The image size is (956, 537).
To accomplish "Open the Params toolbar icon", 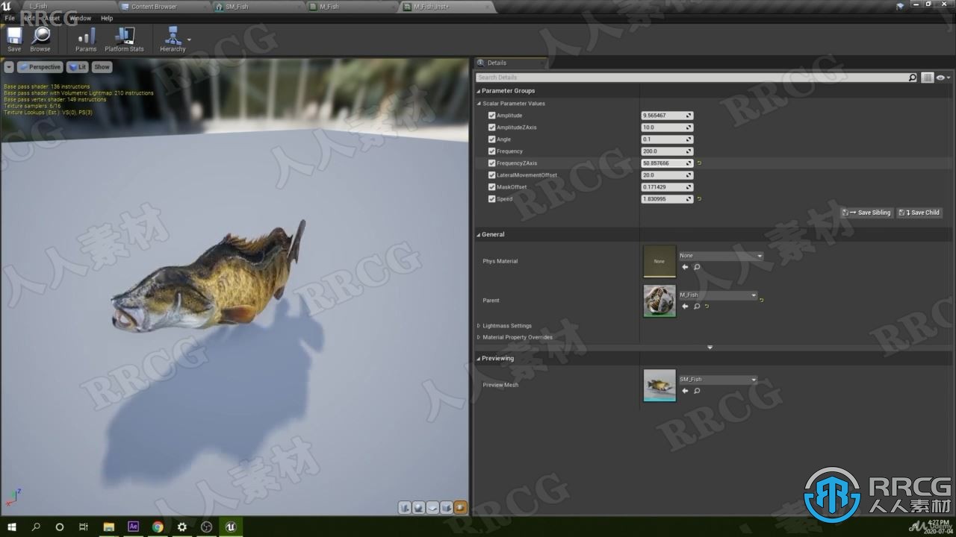I will click(86, 39).
